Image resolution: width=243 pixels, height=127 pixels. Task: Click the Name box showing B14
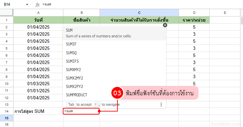(x=7, y=4)
